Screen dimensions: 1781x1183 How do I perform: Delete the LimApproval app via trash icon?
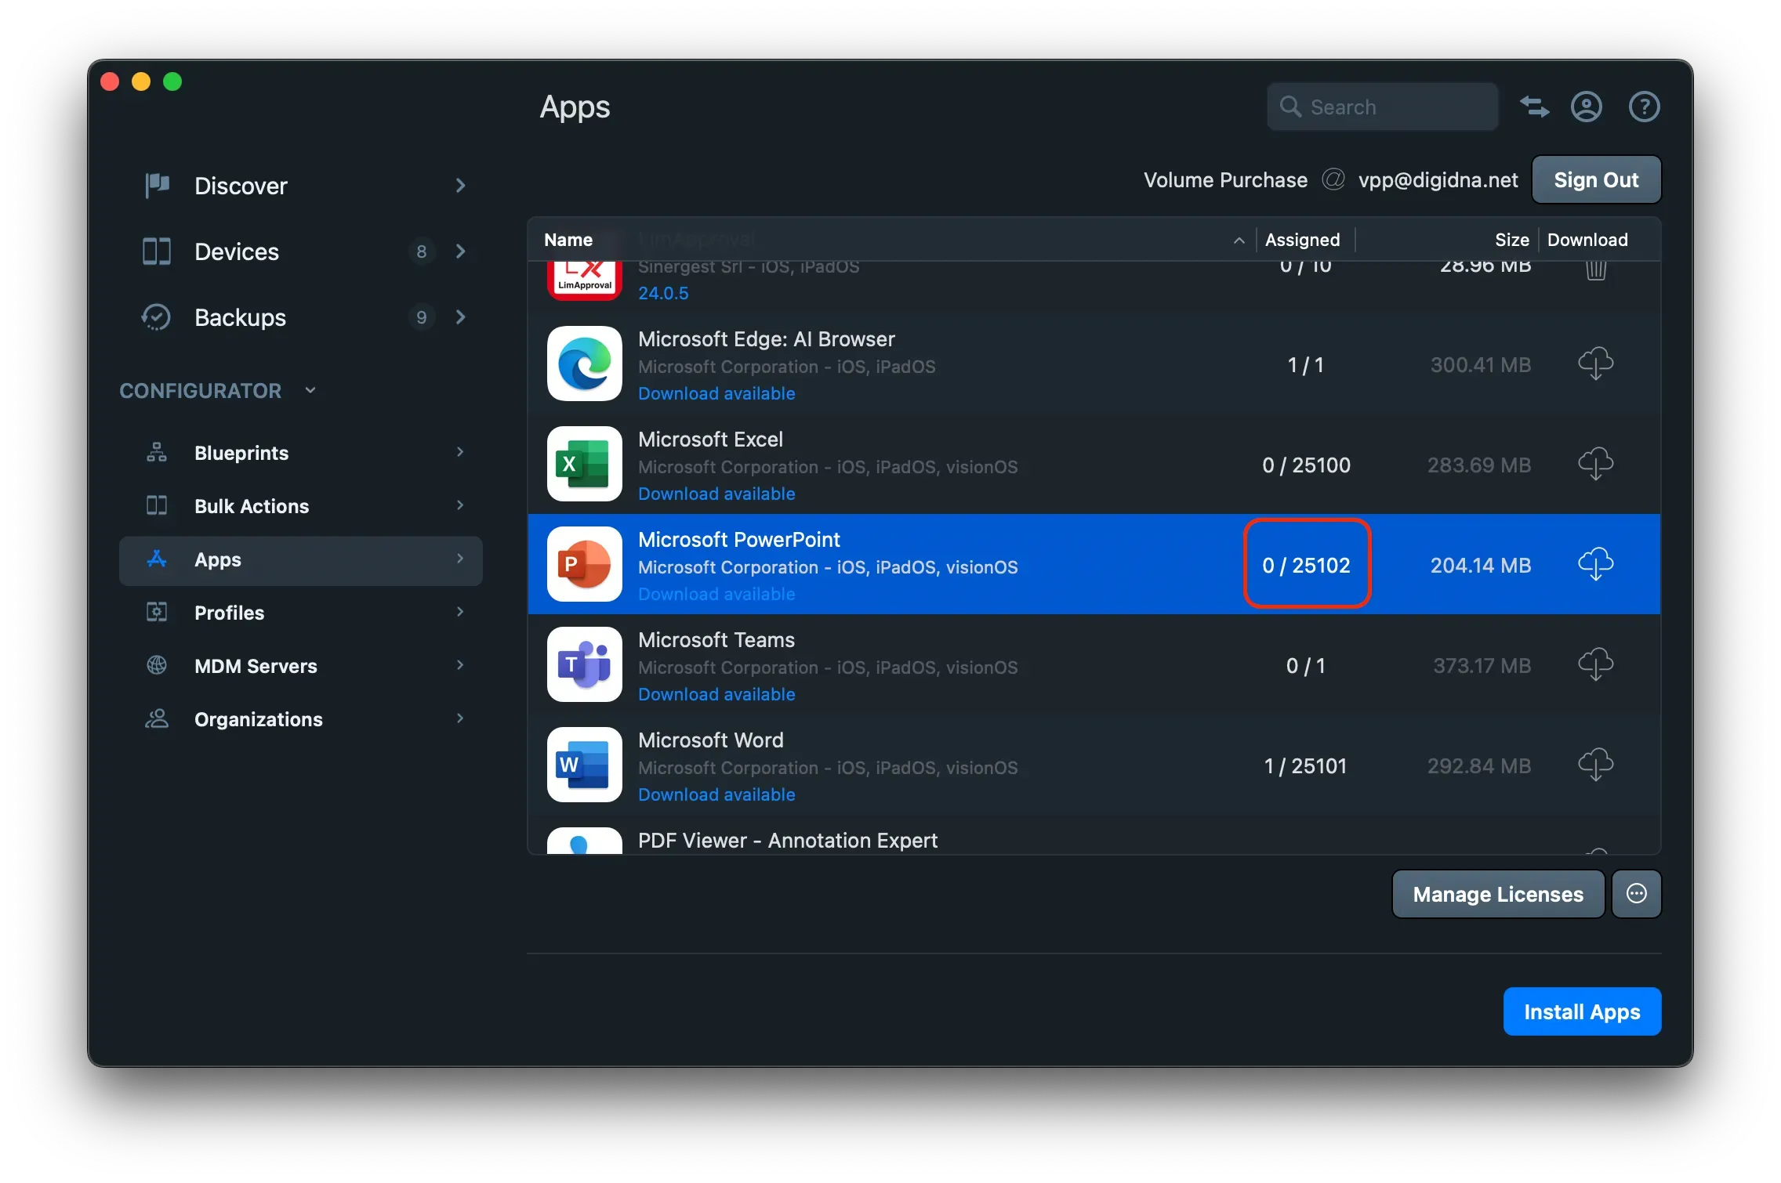click(1597, 270)
